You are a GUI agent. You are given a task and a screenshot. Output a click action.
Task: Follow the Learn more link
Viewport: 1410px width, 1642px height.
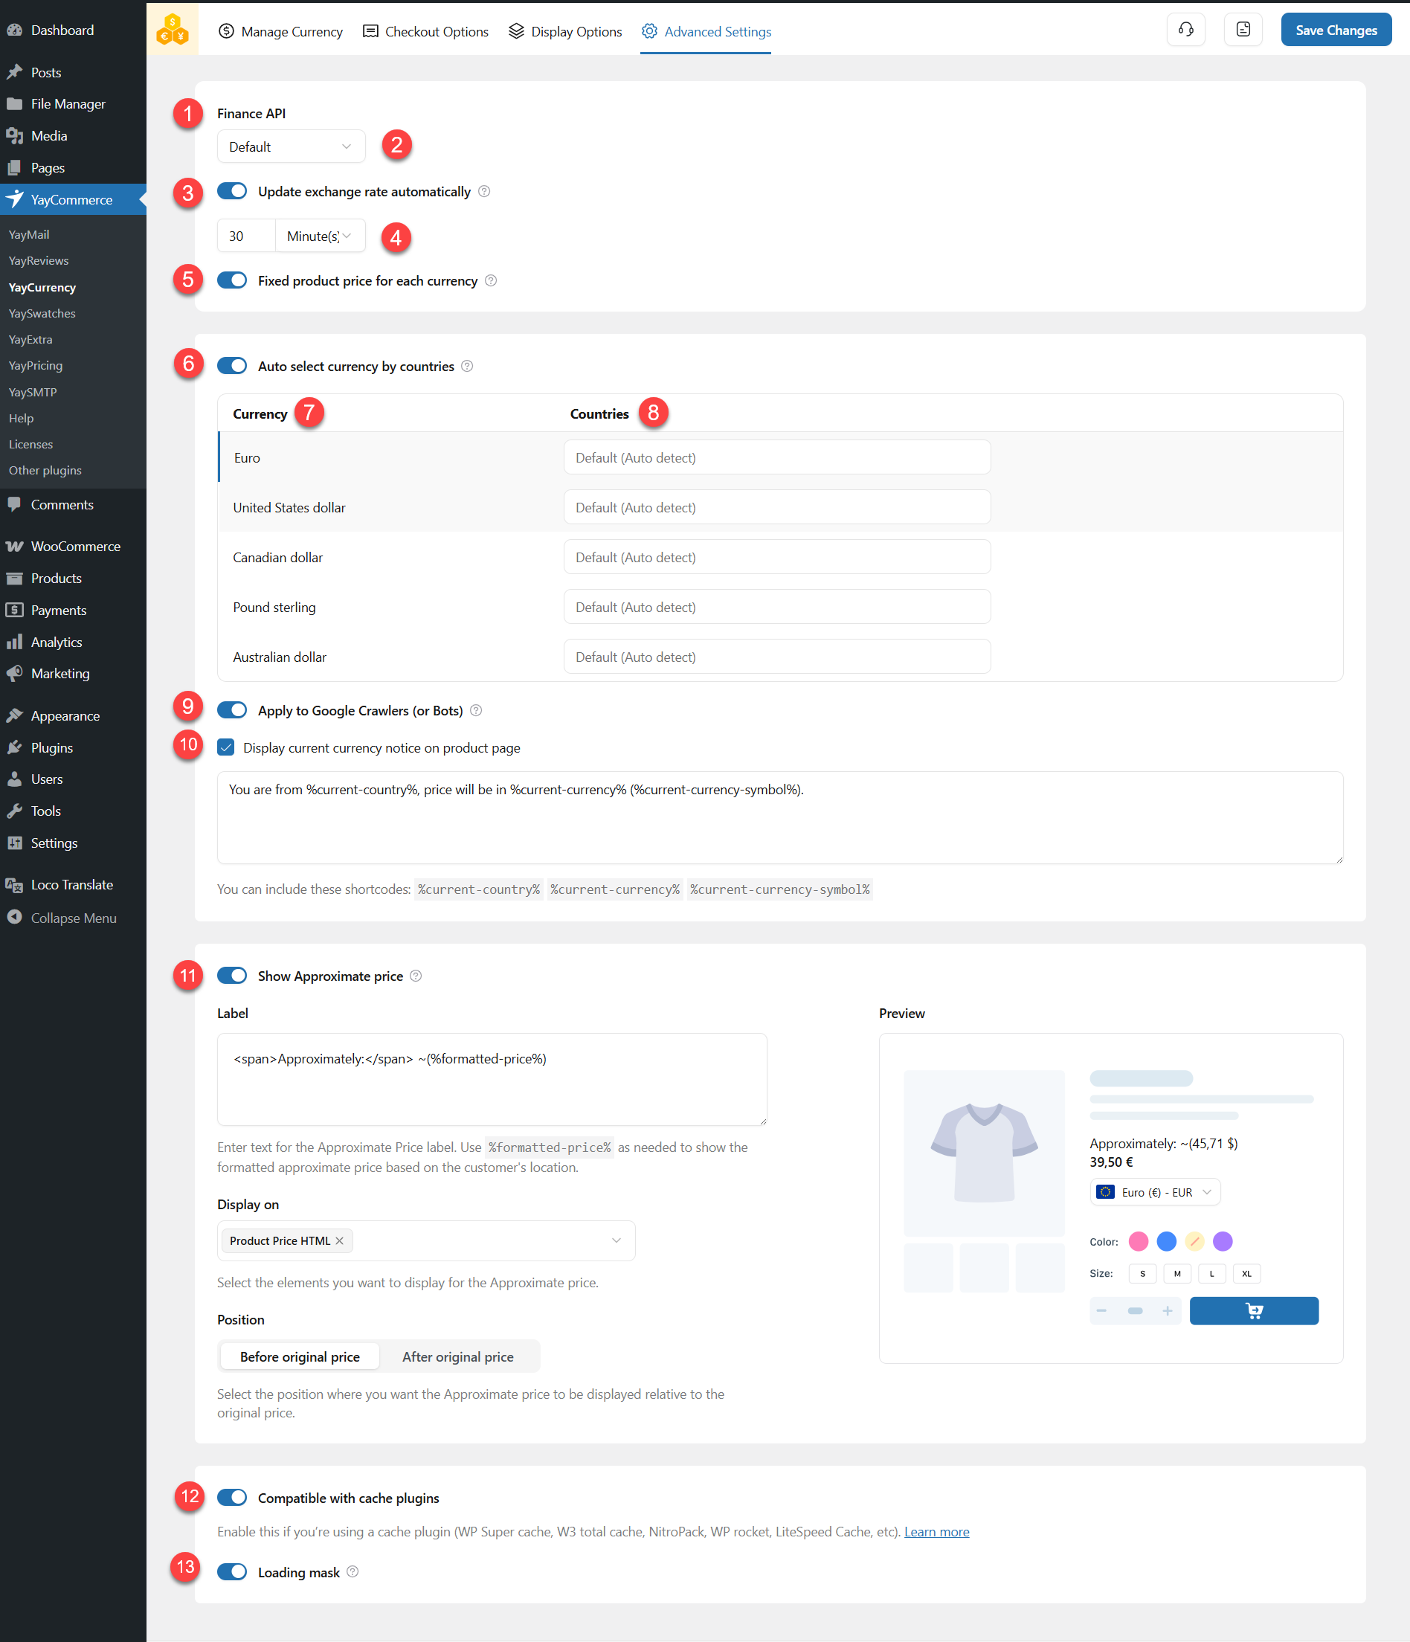[936, 1532]
